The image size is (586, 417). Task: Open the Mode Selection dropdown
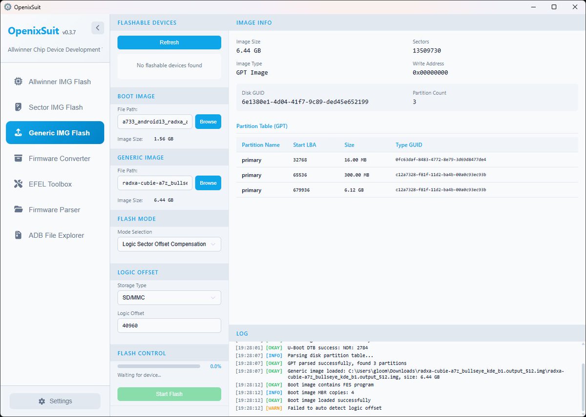169,244
